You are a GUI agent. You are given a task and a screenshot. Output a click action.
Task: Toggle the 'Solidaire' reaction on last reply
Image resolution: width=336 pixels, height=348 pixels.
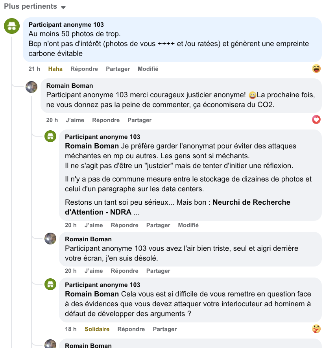(x=97, y=329)
